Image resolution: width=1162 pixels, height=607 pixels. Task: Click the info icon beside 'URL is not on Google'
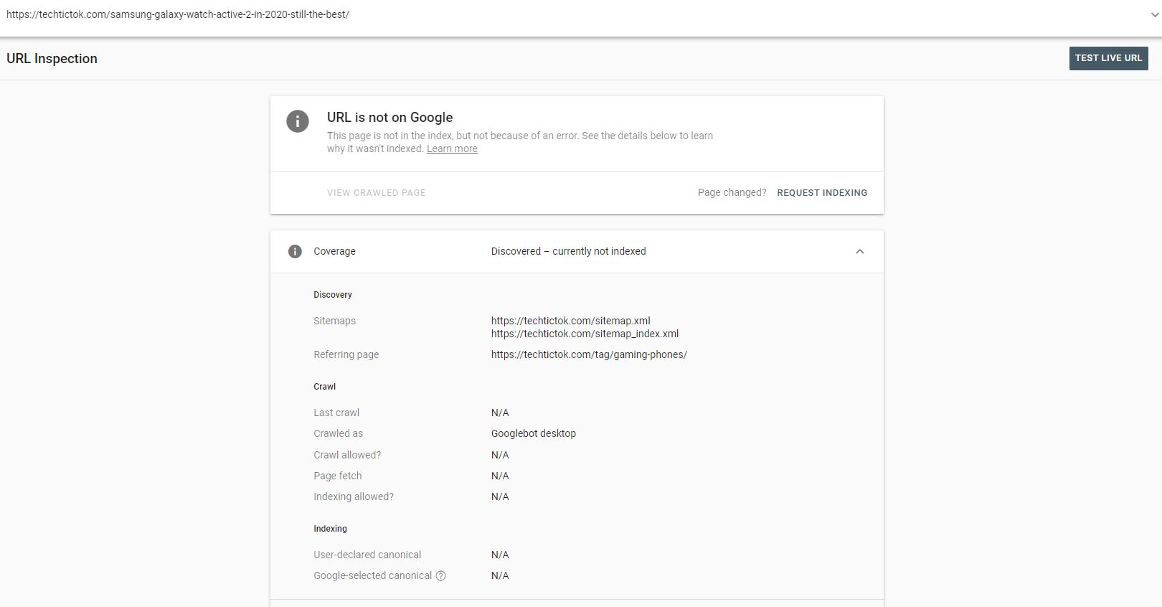click(x=298, y=121)
